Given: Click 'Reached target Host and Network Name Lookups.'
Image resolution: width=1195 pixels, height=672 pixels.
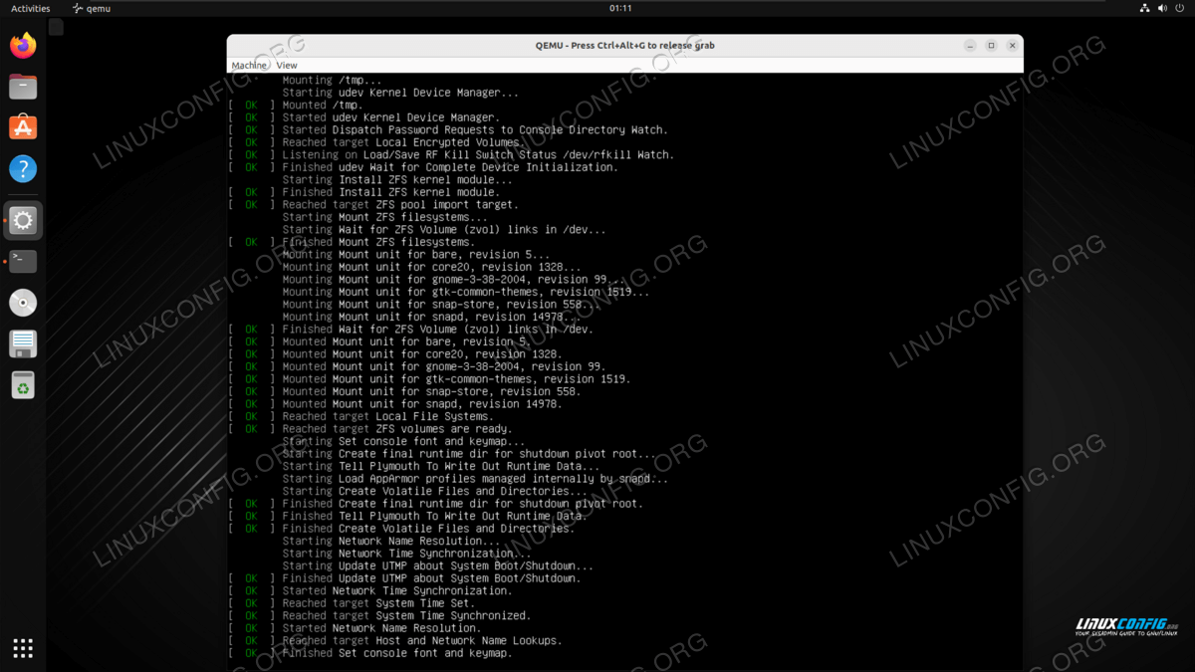Looking at the screenshot, I should click(422, 640).
